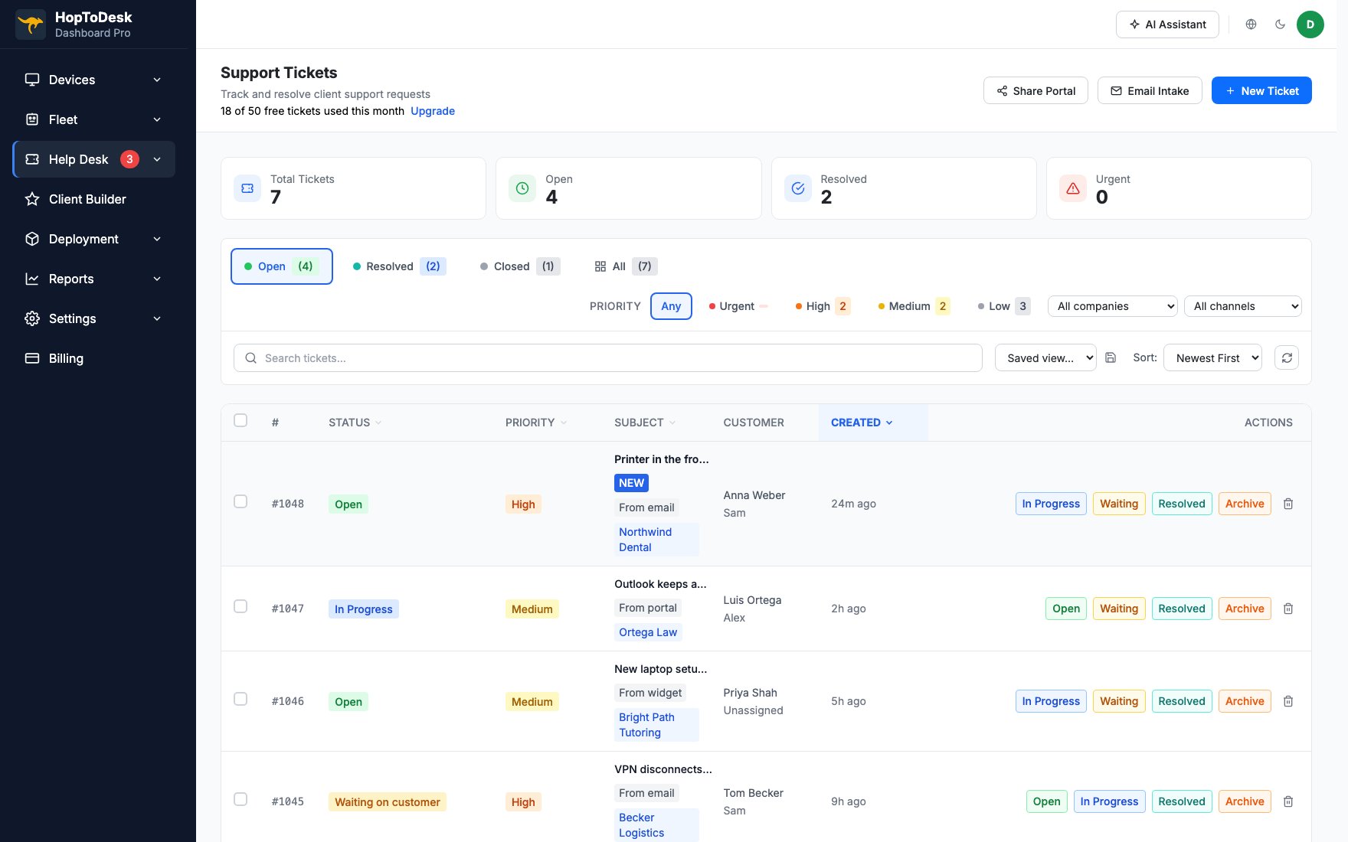Open the user avatar D menu
The height and width of the screenshot is (842, 1348).
pos(1310,24)
